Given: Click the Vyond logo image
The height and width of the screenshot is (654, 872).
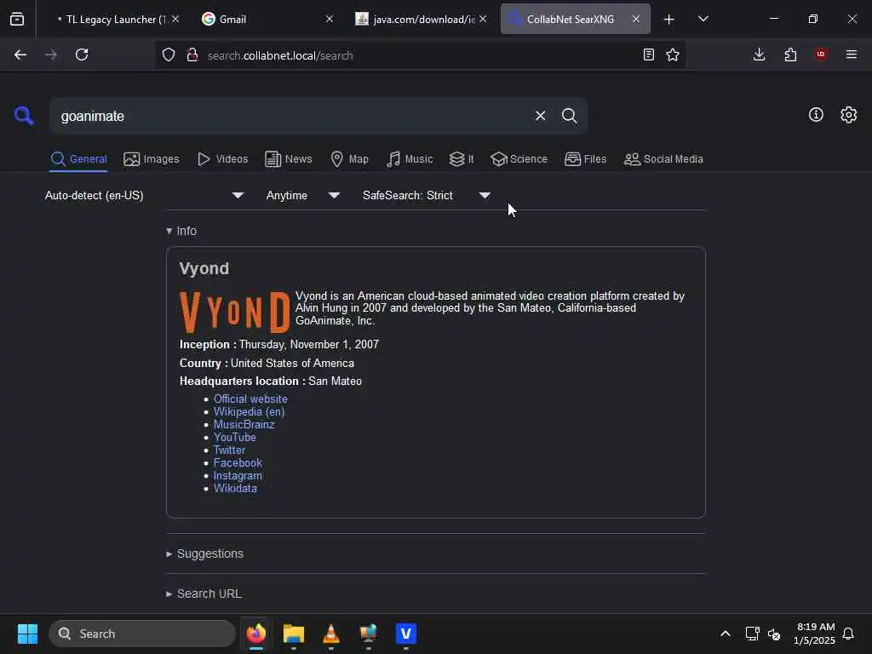Looking at the screenshot, I should (x=235, y=312).
